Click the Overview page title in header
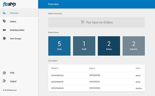Image resolution: width=155 pixels, height=96 pixels. point(53,4)
